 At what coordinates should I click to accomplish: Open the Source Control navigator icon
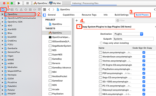[8, 10]
